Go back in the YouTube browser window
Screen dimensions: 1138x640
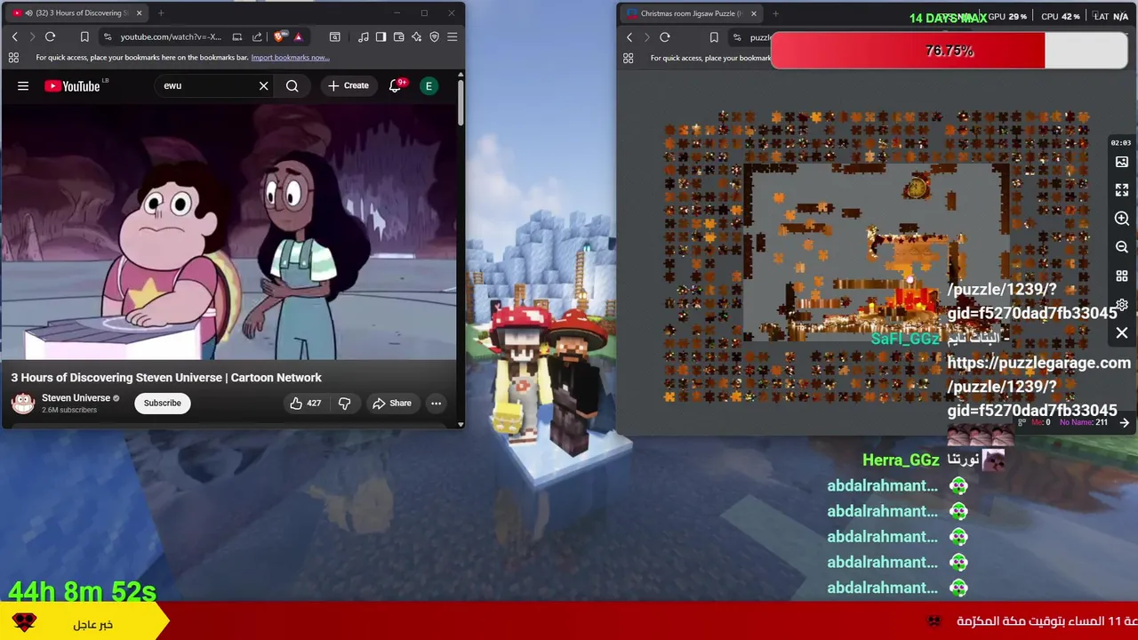[14, 36]
